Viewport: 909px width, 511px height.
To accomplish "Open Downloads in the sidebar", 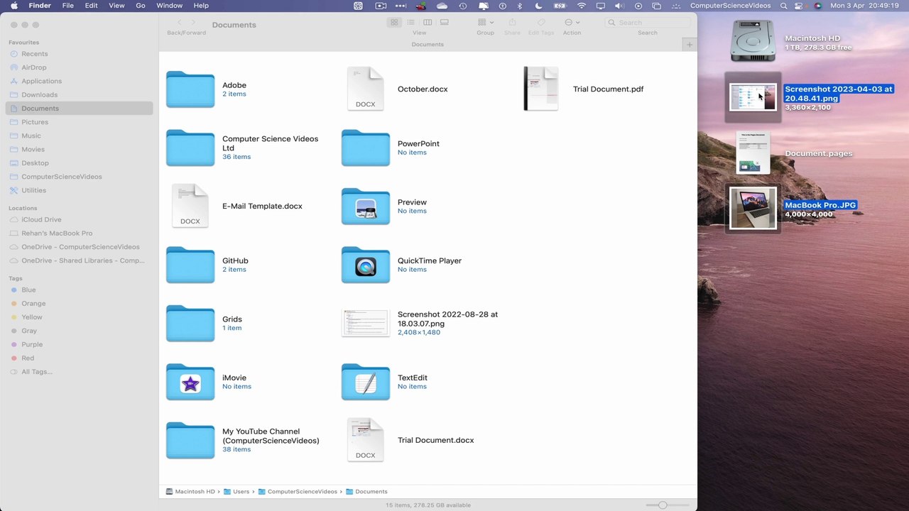I will click(79, 94).
